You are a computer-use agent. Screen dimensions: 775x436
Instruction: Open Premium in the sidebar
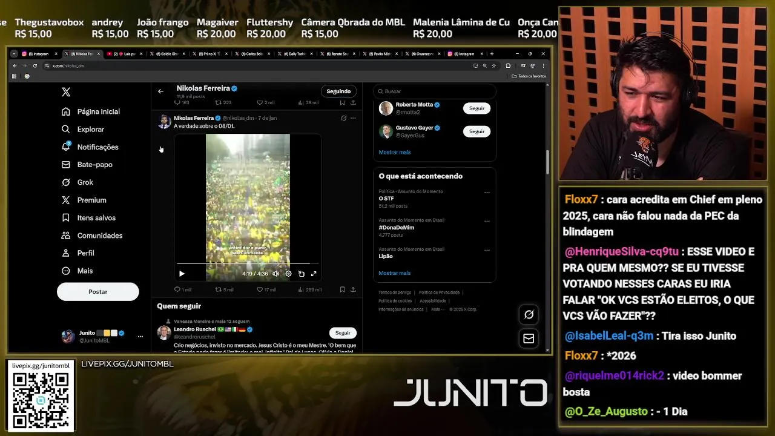(84, 200)
